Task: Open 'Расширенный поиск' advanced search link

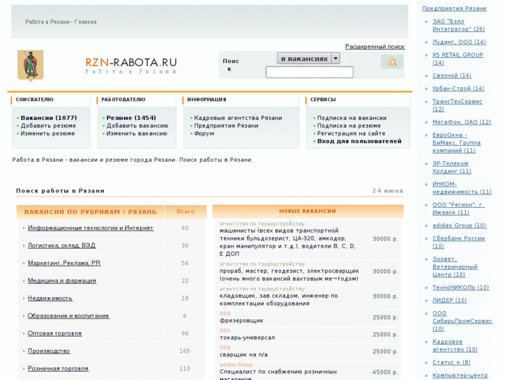Action: click(x=374, y=47)
